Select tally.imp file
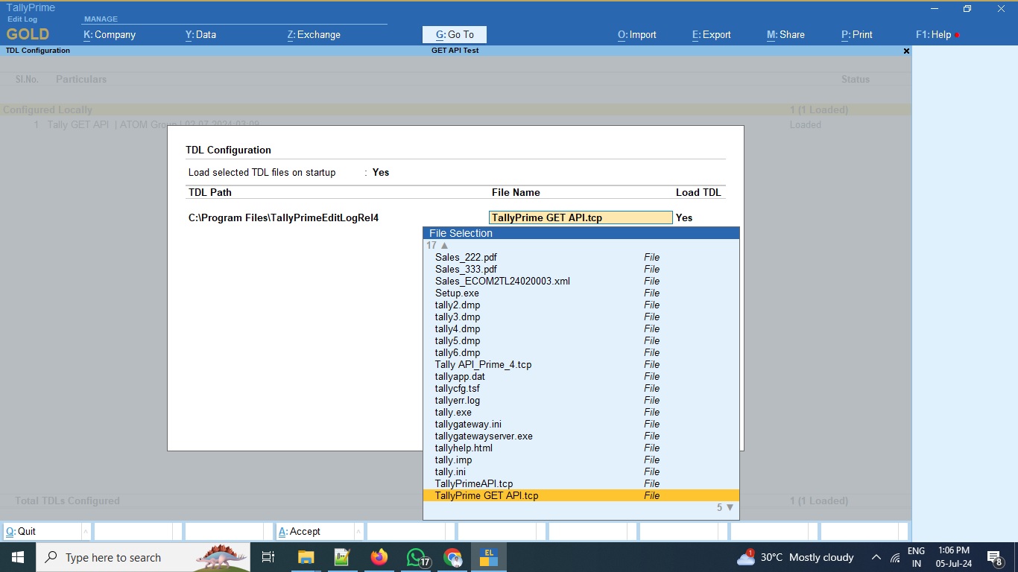 tap(581, 460)
